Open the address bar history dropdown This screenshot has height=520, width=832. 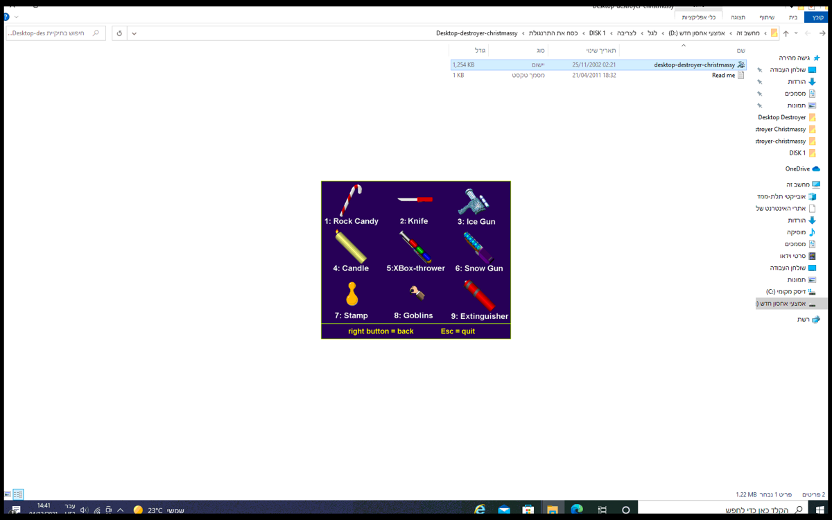coord(134,33)
